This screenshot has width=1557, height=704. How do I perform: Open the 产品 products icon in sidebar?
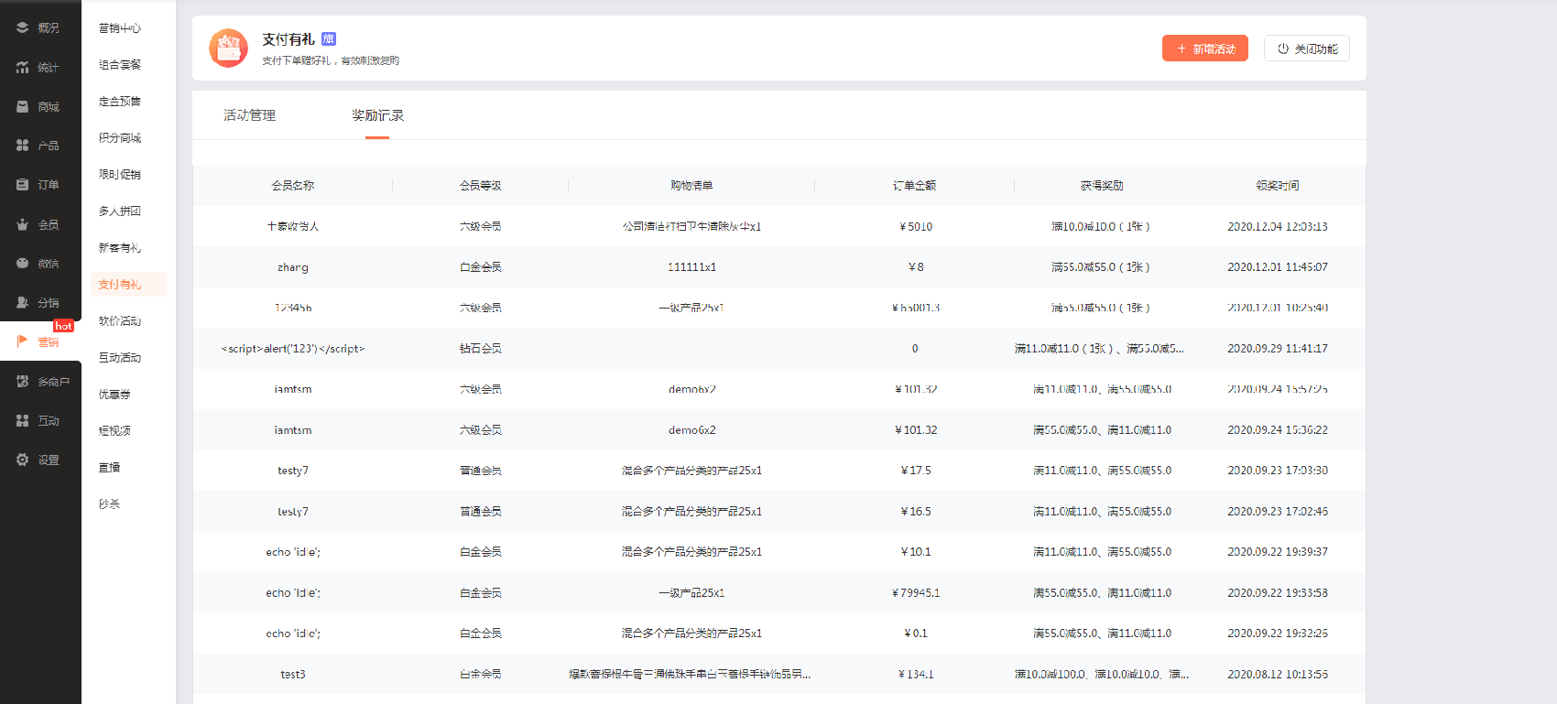(22, 146)
